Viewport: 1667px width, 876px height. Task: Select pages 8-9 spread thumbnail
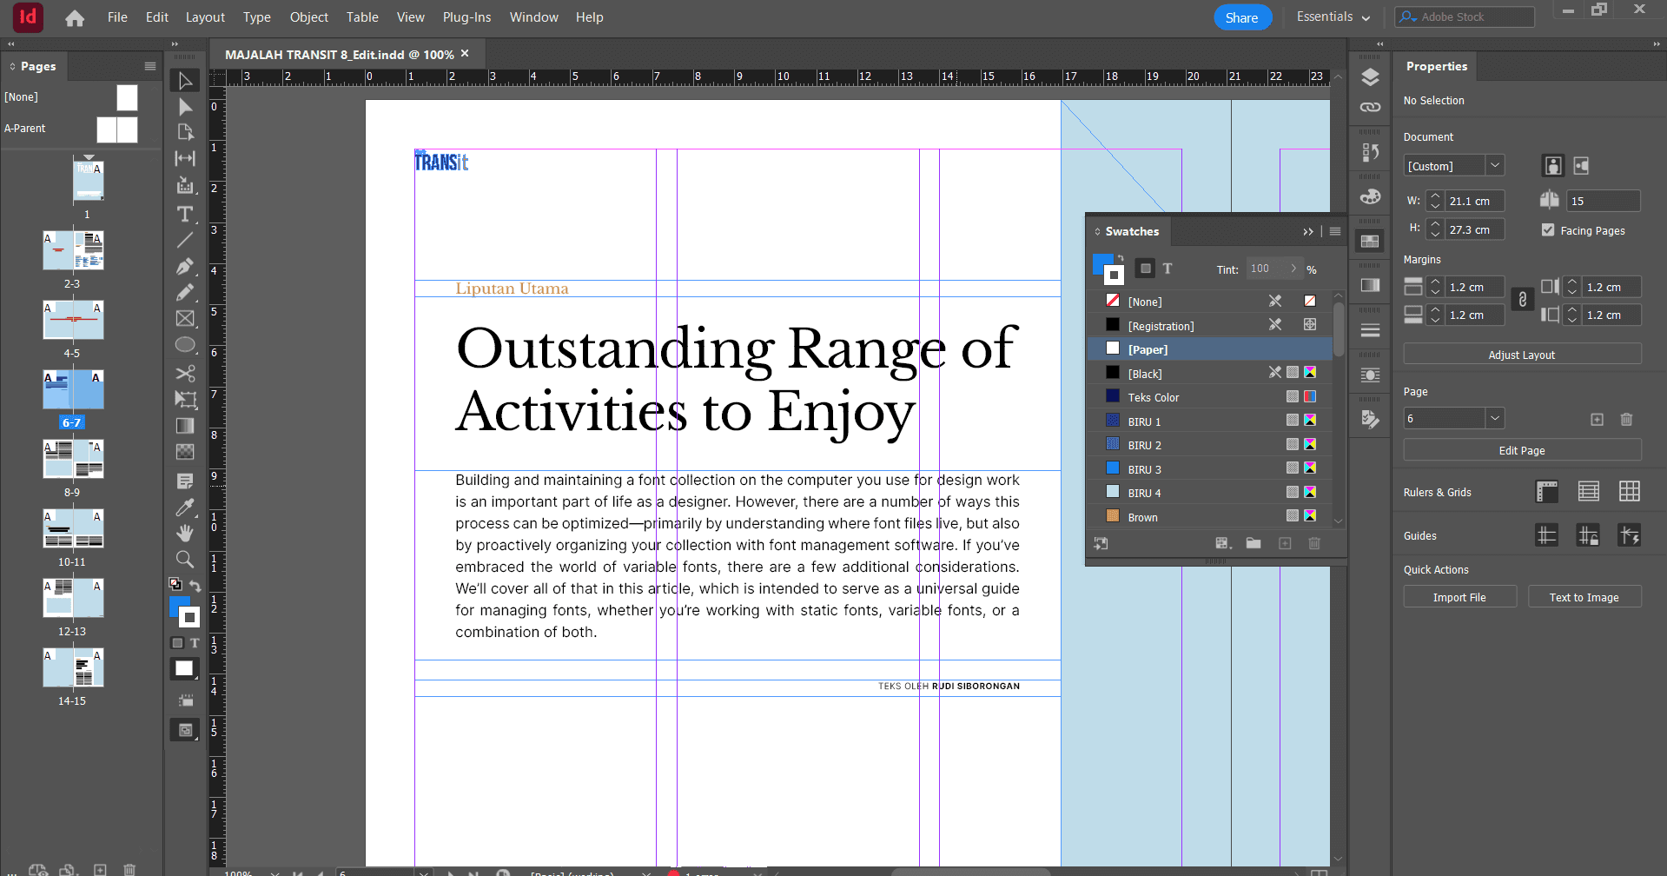(73, 459)
